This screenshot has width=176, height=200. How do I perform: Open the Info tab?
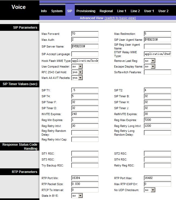(x=44, y=11)
